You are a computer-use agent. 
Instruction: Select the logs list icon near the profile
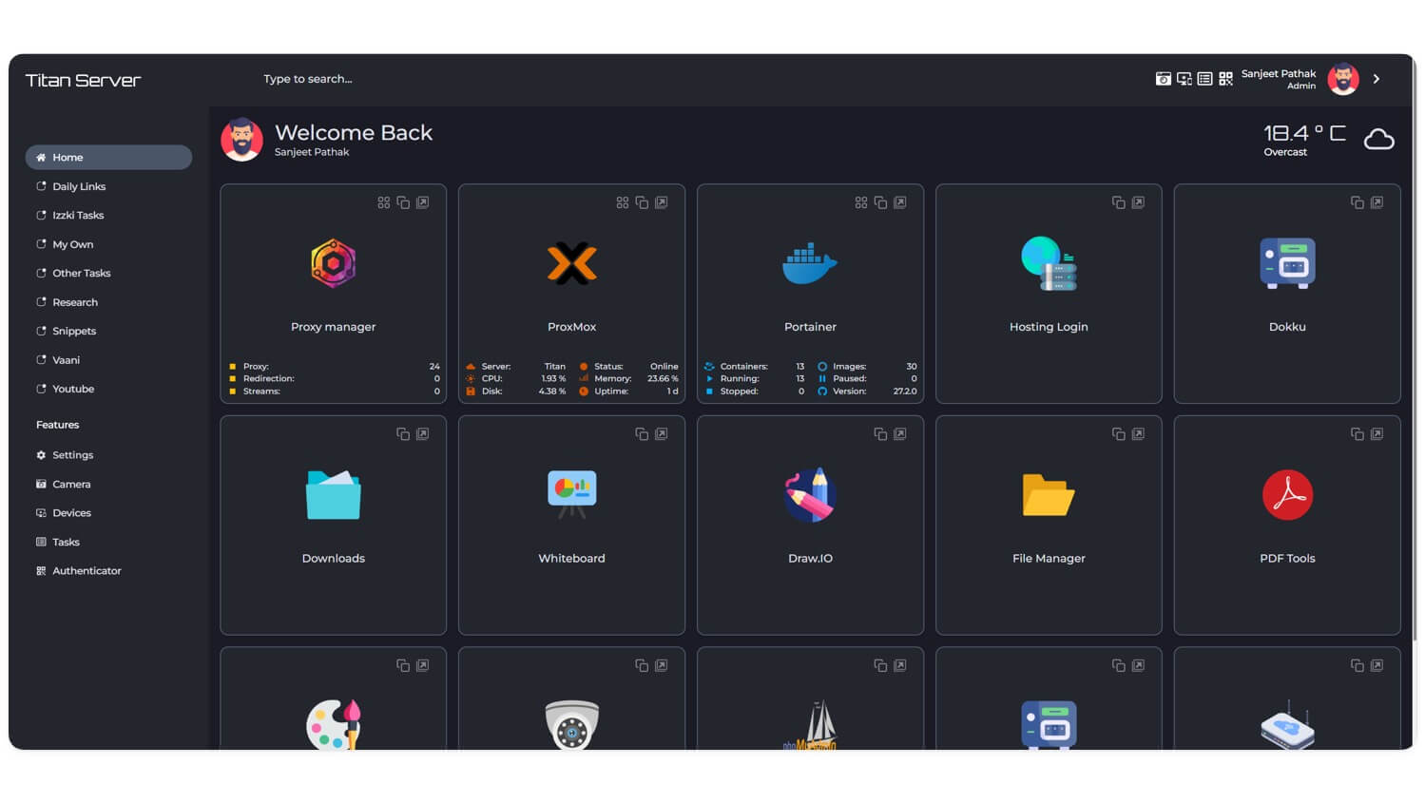[x=1205, y=79]
